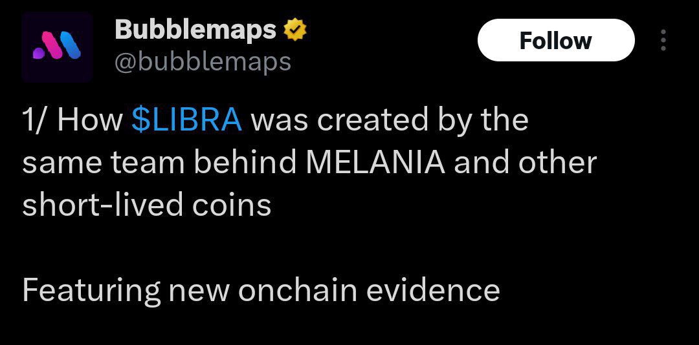Click the blue stripe in Bubblemaps logo
This screenshot has width=699, height=345.
point(71,45)
